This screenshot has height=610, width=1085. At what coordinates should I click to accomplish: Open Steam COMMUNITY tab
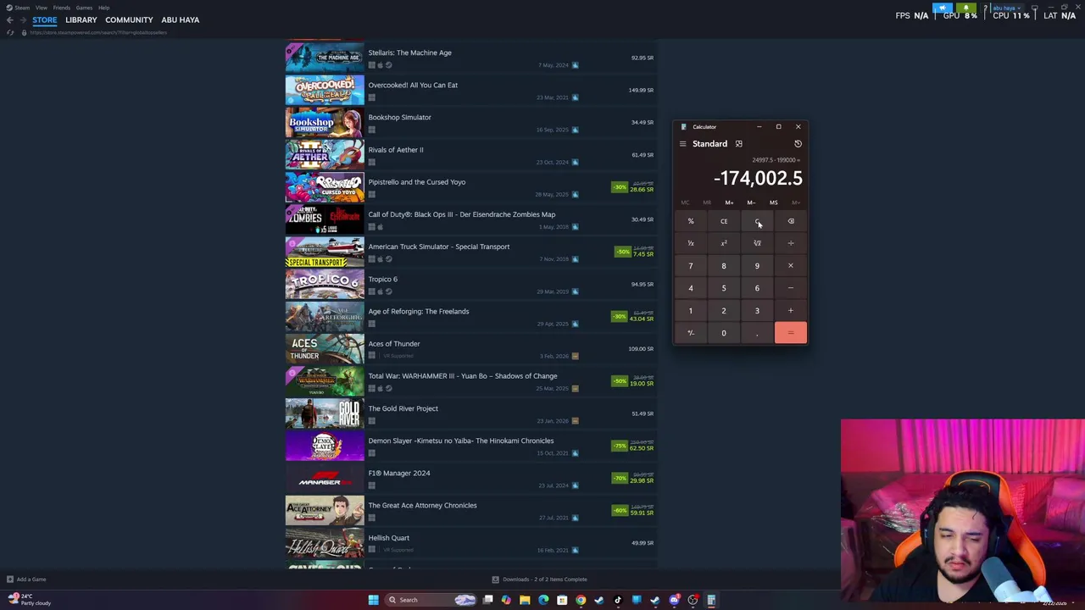click(x=129, y=19)
